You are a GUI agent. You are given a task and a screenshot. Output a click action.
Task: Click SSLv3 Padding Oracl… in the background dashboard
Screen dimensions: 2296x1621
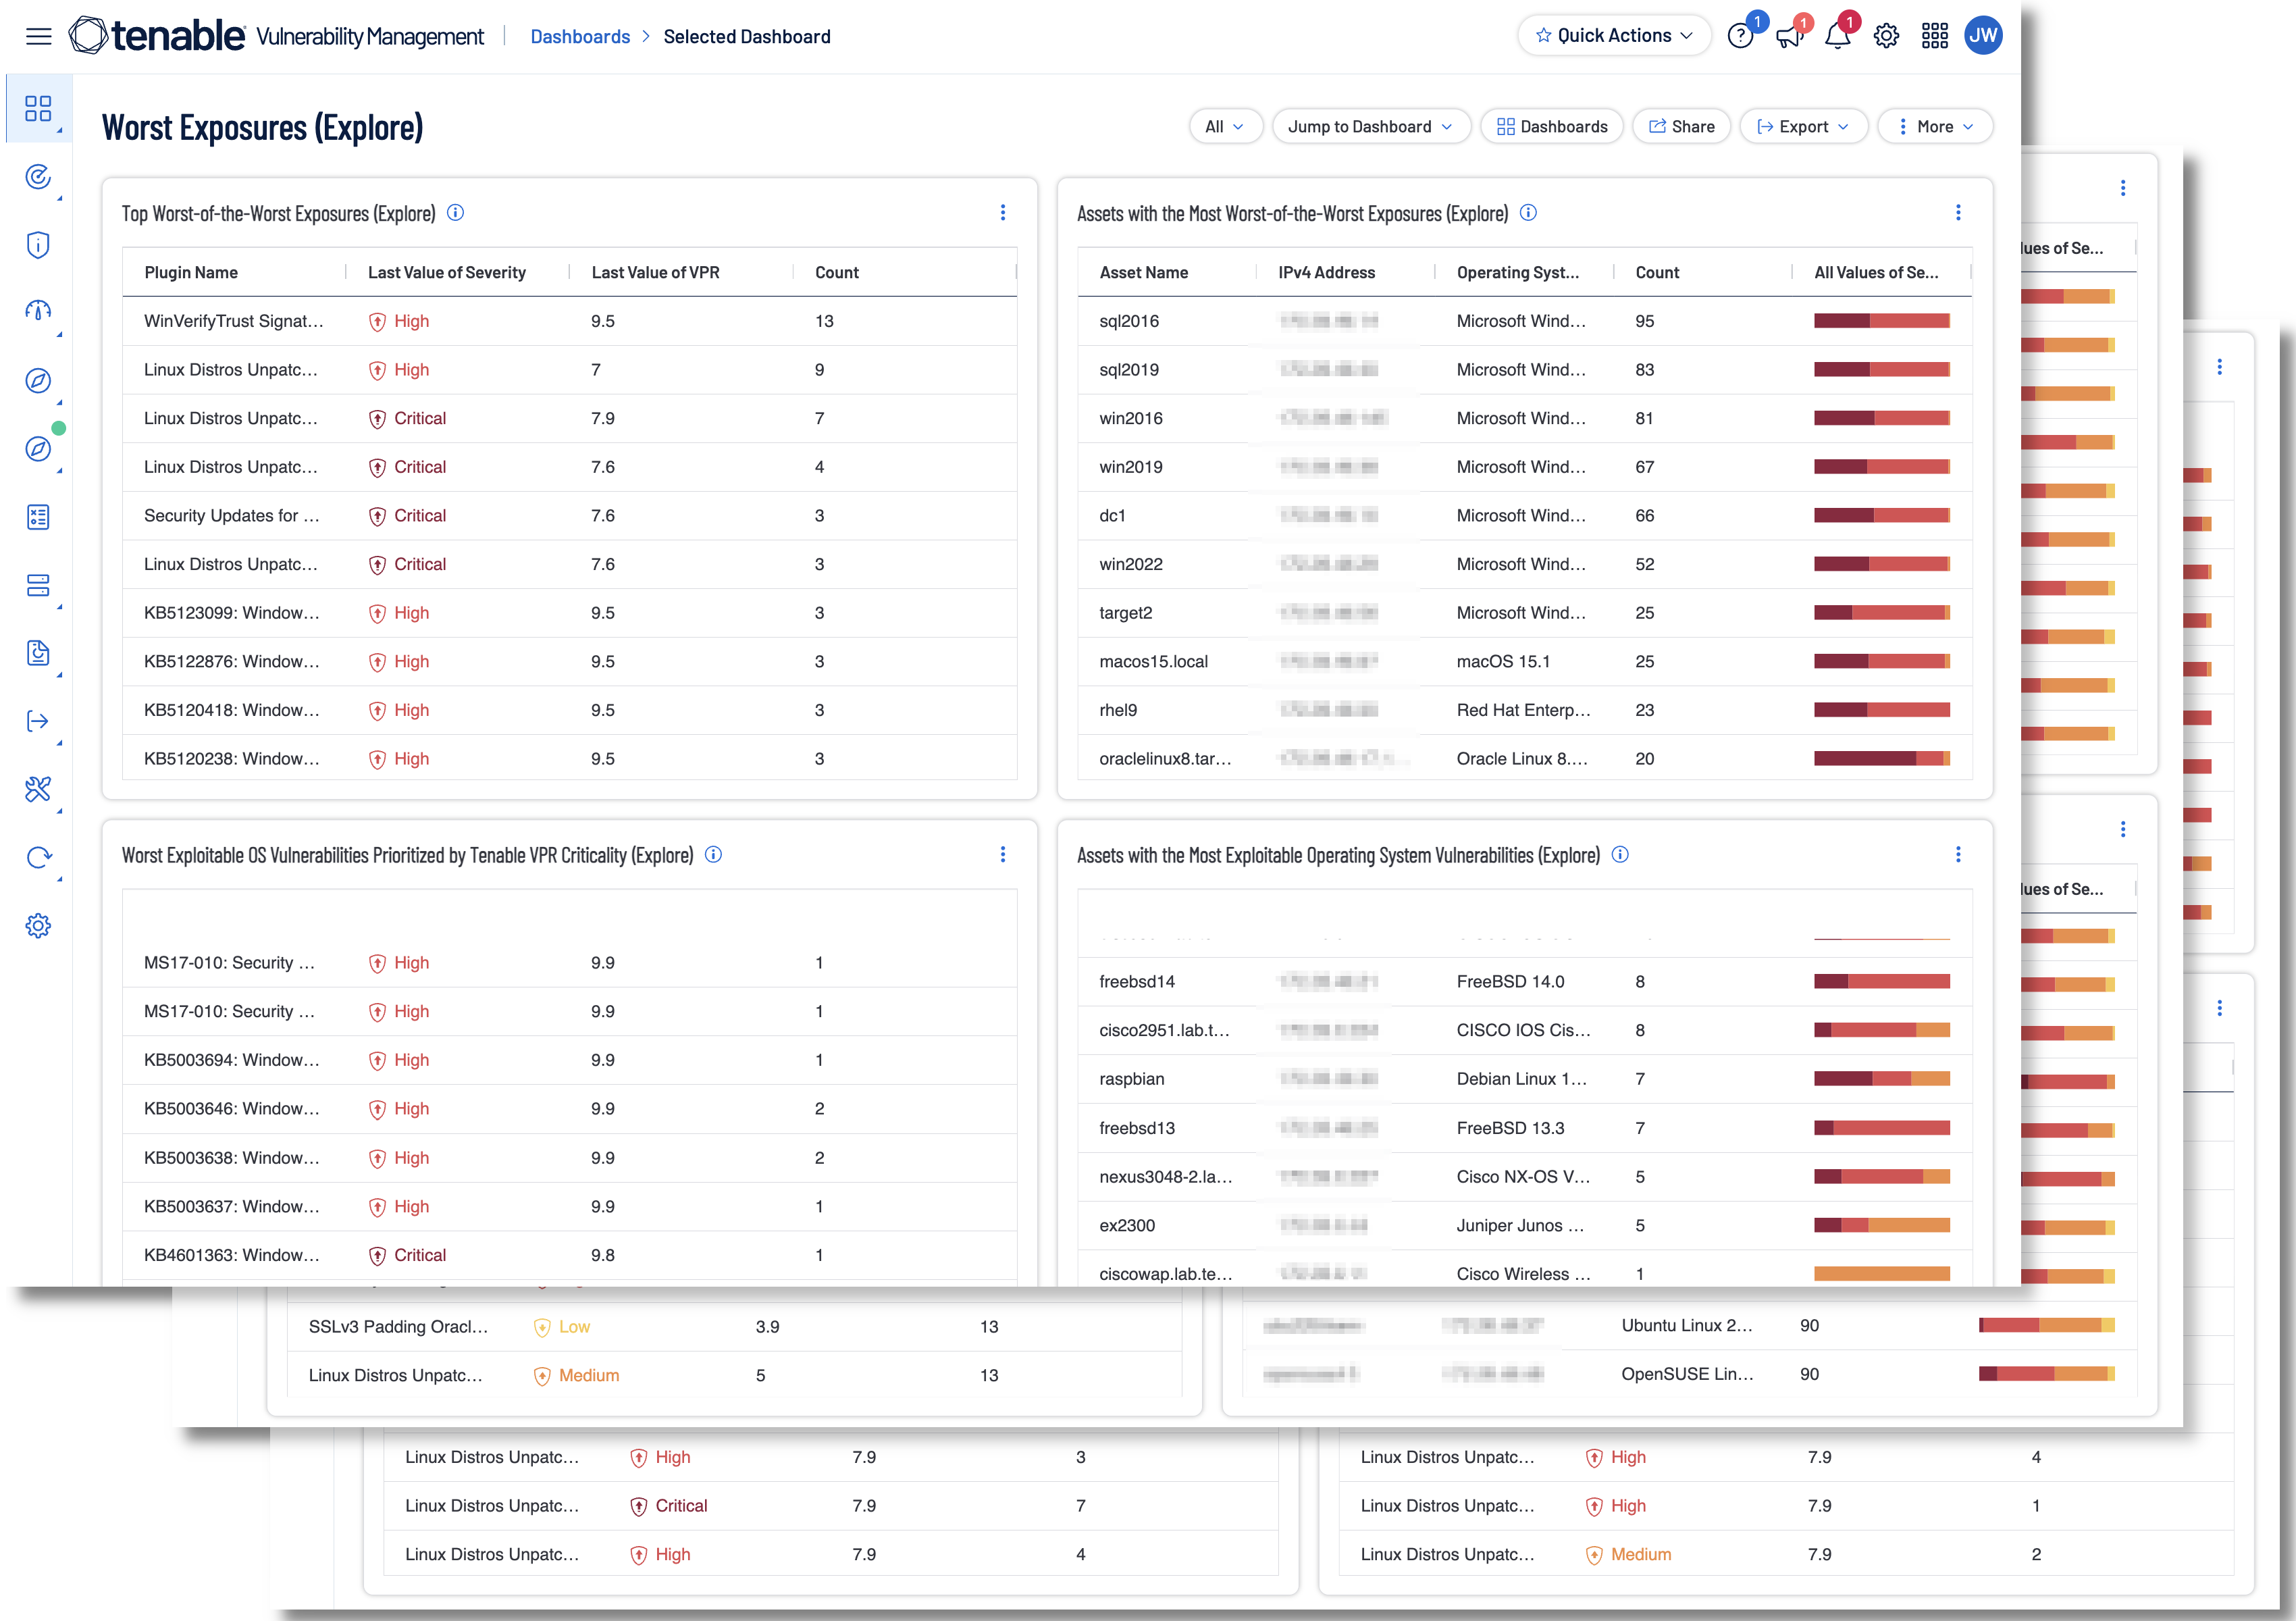398,1327
